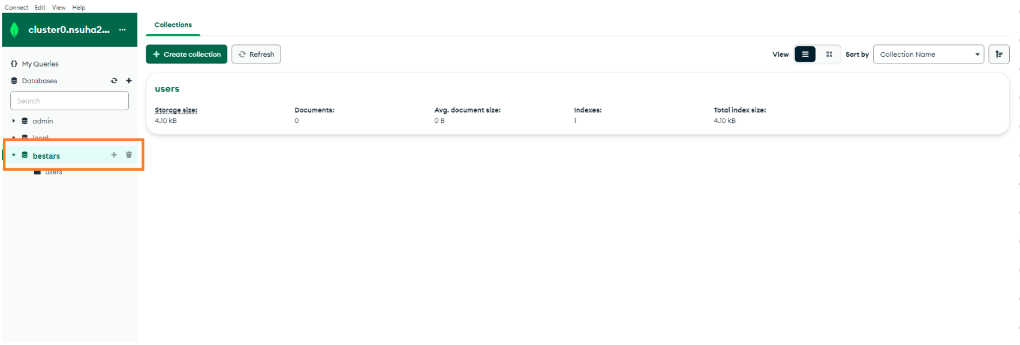Viewport: 1020px width, 345px height.
Task: Click the admin database icon
Action: click(x=25, y=121)
